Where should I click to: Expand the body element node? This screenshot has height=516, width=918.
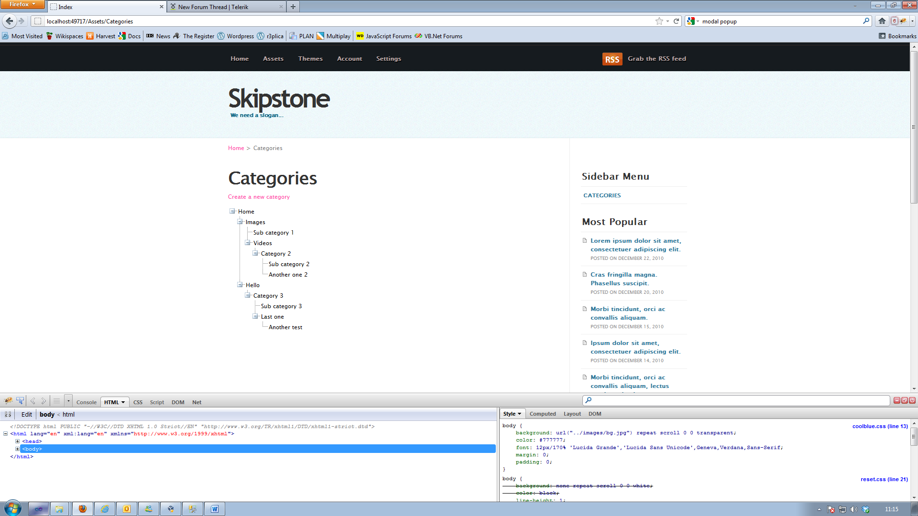[x=18, y=449]
